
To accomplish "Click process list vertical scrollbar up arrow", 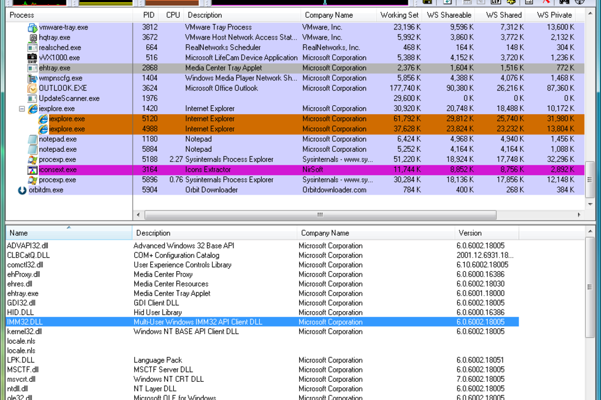I will point(590,14).
